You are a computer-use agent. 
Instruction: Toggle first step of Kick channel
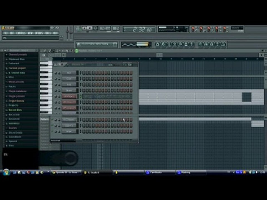pyautogui.click(x=84, y=73)
